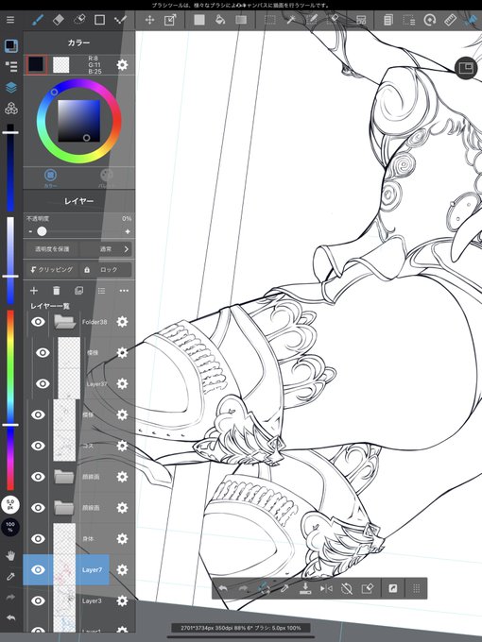Open settings gear for Layer7
Screen dimensions: 482x642
(x=122, y=569)
